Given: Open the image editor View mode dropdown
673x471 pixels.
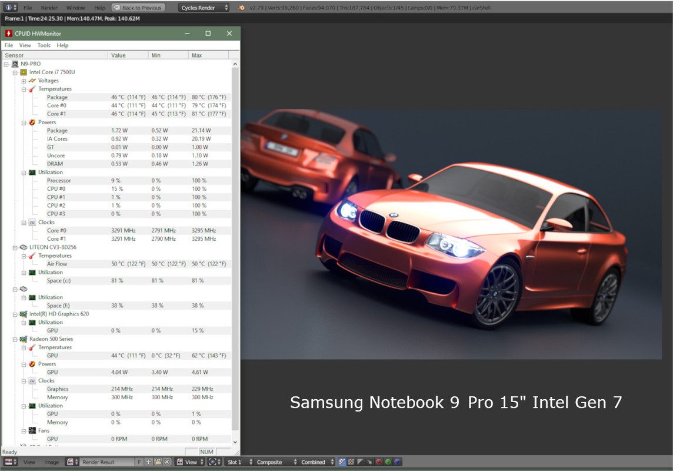Looking at the screenshot, I should 190,462.
